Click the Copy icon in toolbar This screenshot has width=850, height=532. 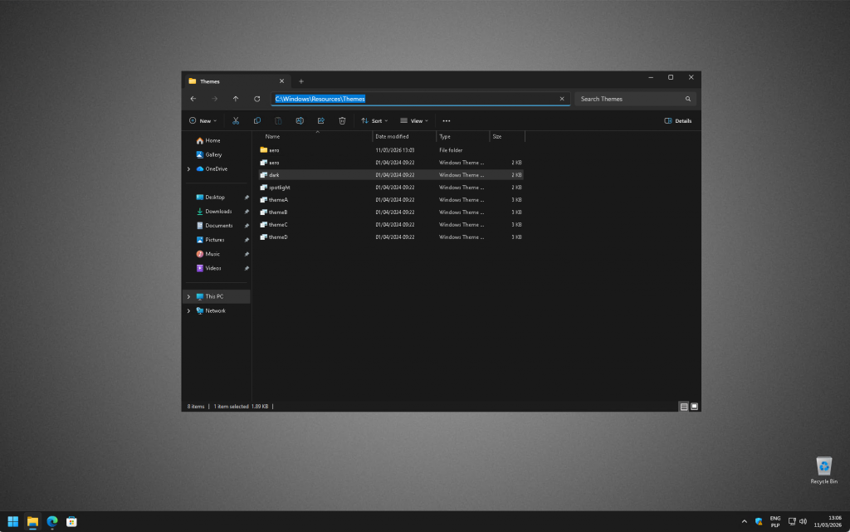point(257,120)
